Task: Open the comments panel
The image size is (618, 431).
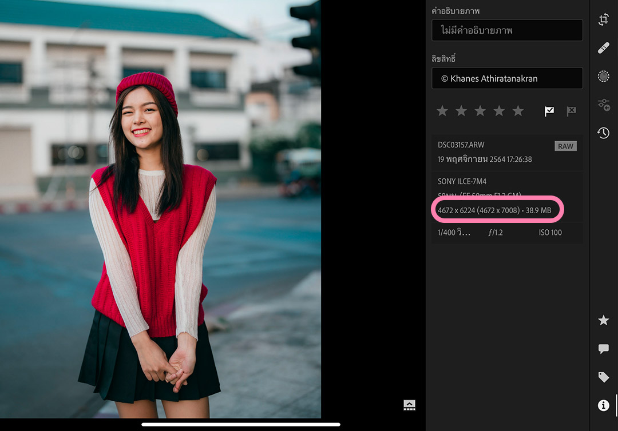Action: tap(604, 349)
